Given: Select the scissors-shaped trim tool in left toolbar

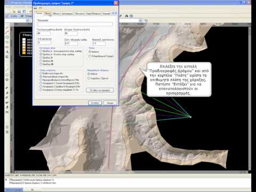Looking at the screenshot, I should click(7, 112).
